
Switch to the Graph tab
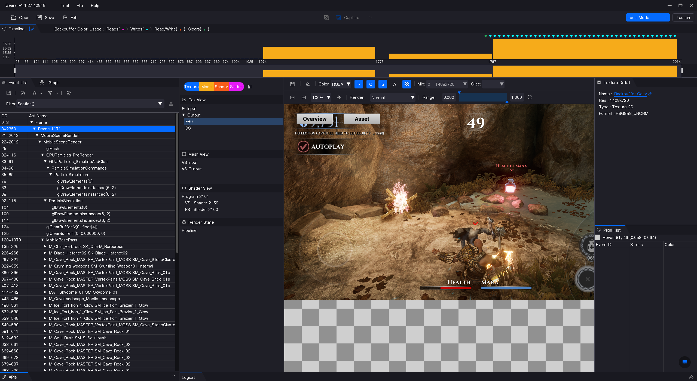point(50,83)
